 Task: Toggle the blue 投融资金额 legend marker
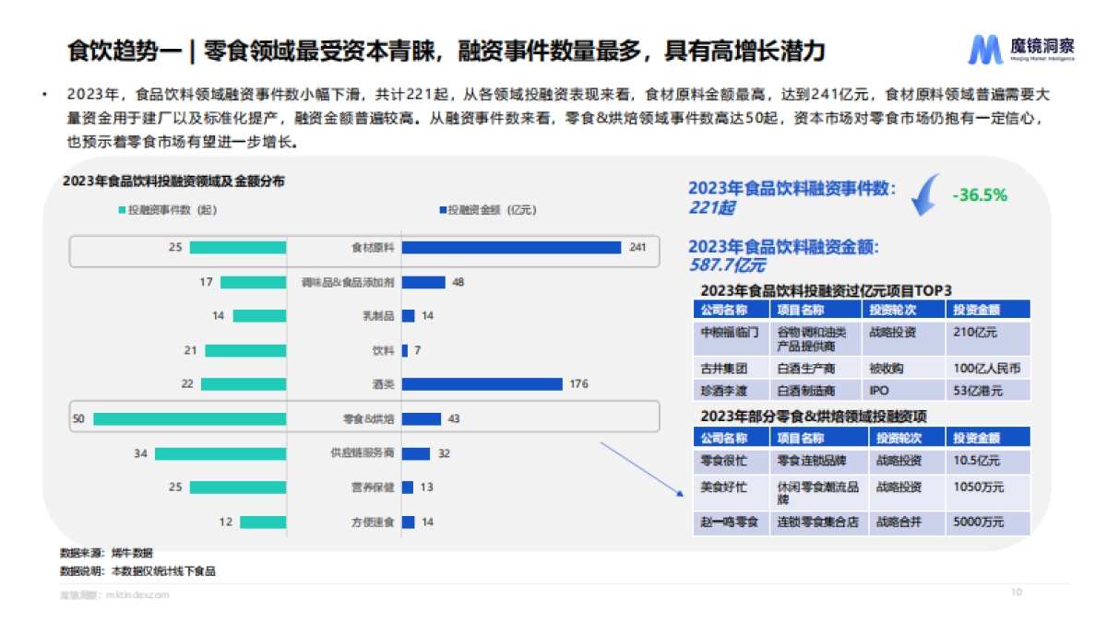tap(441, 210)
